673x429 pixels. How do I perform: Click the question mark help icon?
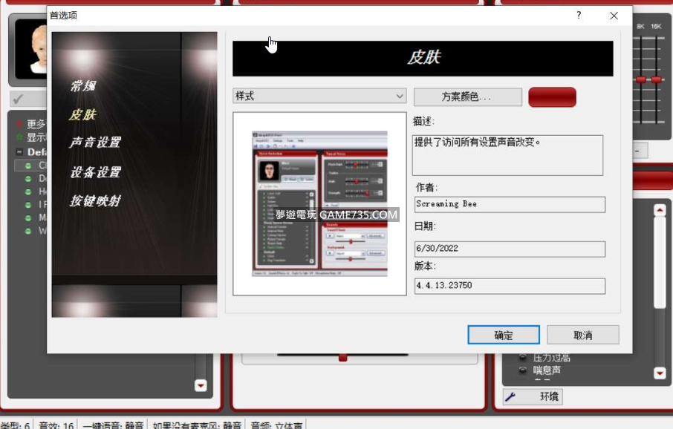point(579,16)
